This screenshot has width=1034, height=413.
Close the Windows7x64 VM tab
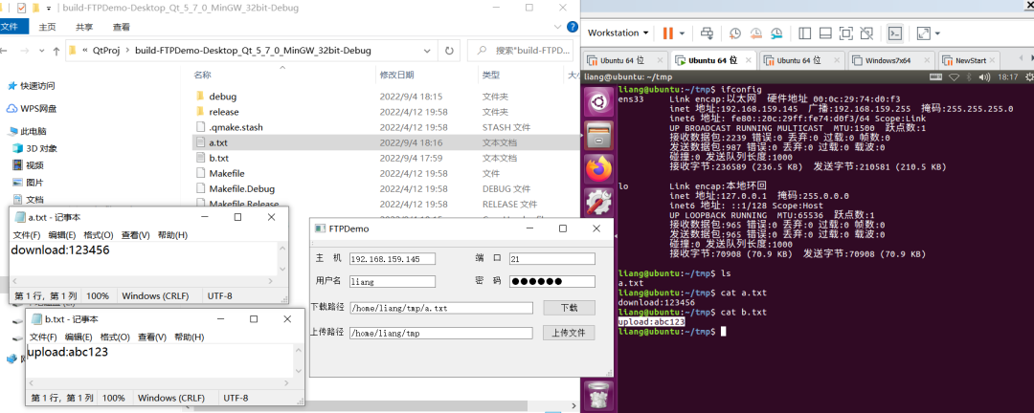925,60
